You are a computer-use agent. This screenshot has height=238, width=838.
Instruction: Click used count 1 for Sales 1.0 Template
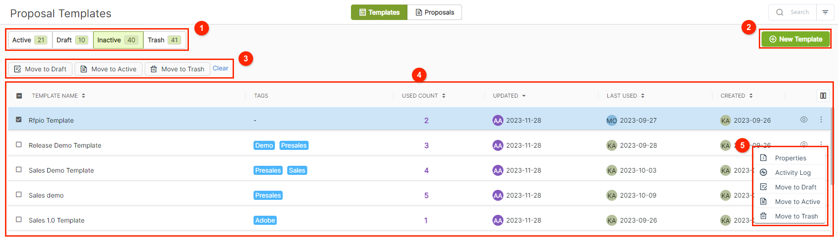pos(426,220)
